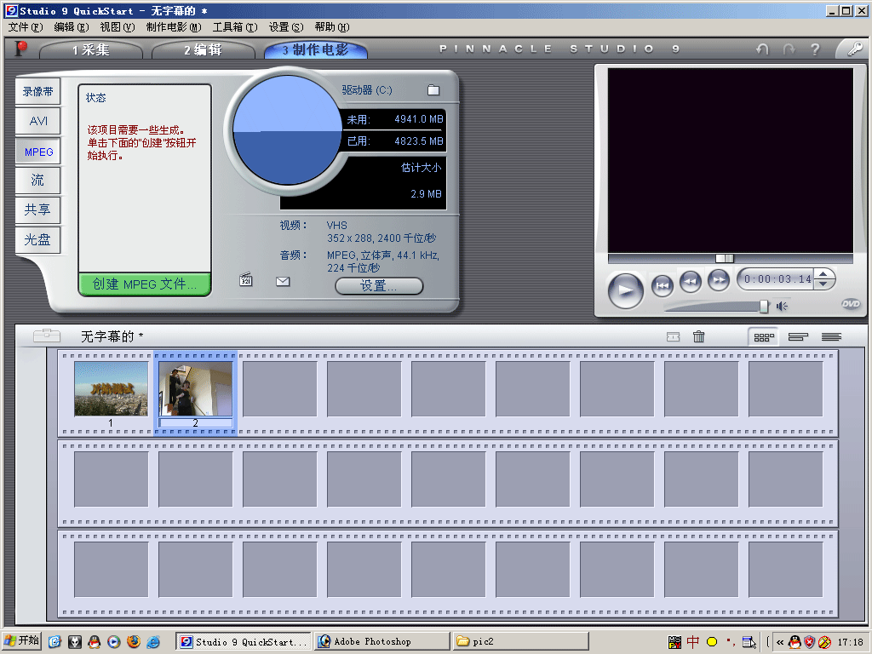The width and height of the screenshot is (872, 654).
Task: Click the yellow circle IME half-width icon
Action: pyautogui.click(x=712, y=642)
